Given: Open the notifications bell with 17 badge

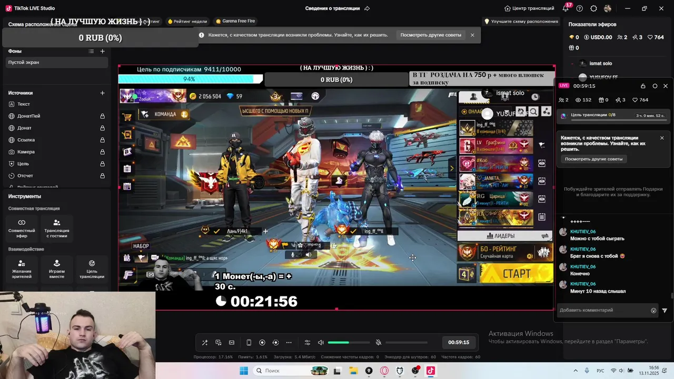Looking at the screenshot, I should tap(566, 8).
